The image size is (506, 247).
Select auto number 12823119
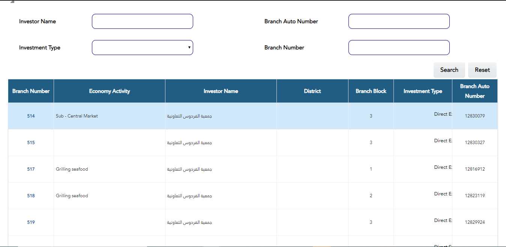[475, 196]
